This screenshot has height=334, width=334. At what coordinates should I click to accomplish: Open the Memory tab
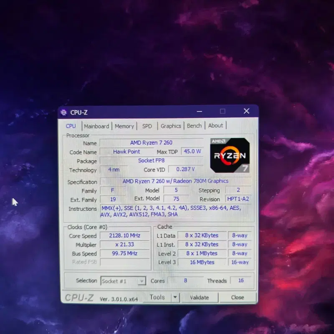click(124, 126)
